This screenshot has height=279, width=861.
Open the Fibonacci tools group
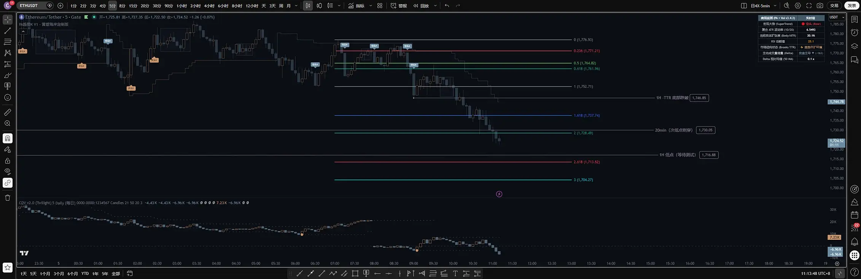8,42
